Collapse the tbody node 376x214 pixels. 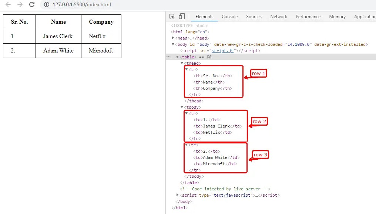point(181,107)
